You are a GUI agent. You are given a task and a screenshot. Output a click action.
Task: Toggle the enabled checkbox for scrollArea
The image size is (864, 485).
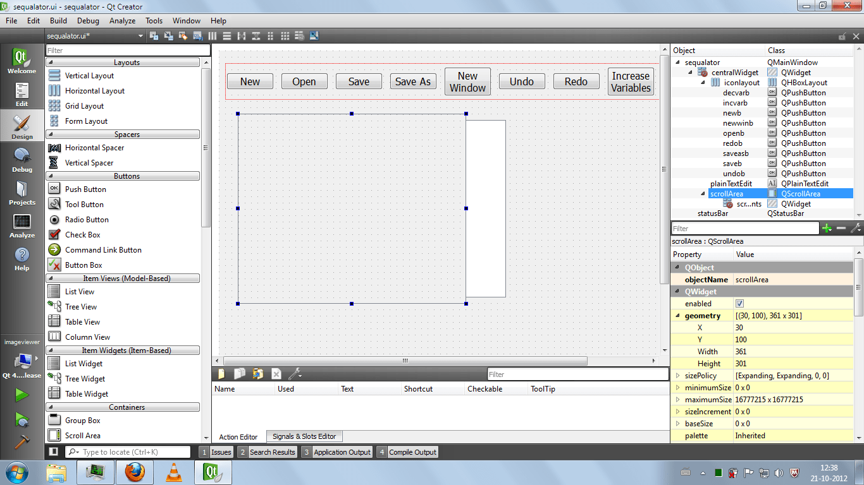739,303
